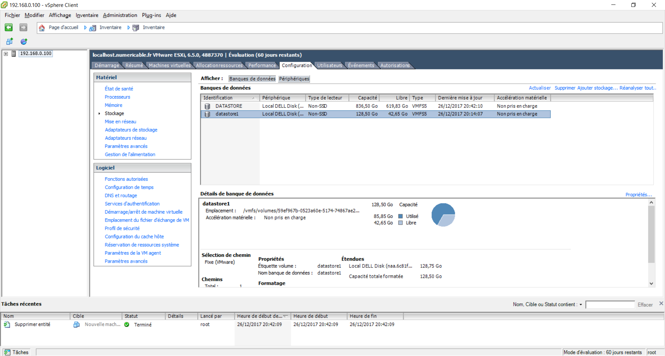Open DNS et routage link
Viewport: 665px width, 356px height.
point(121,196)
